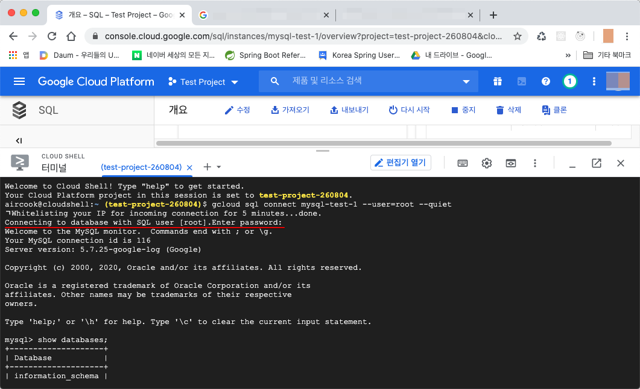
Task: Click the URL address bar
Action: [x=303, y=36]
